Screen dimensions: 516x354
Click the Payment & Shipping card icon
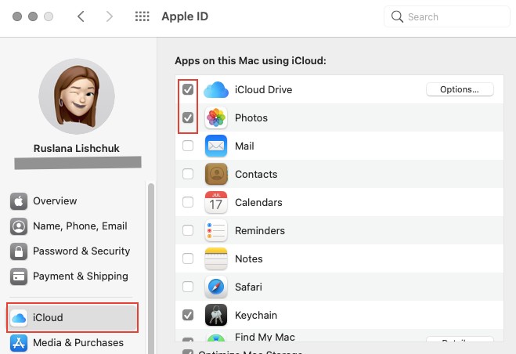click(x=19, y=276)
